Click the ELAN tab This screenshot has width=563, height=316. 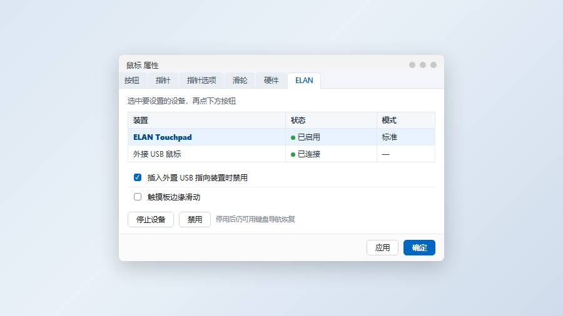[x=304, y=81]
